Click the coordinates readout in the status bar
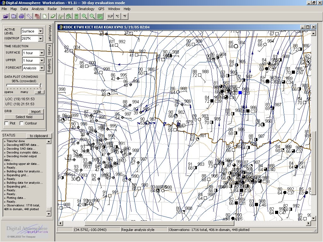 pos(90,230)
